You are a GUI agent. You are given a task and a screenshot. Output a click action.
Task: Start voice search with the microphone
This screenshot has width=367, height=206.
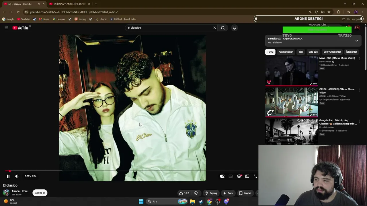(x=234, y=28)
